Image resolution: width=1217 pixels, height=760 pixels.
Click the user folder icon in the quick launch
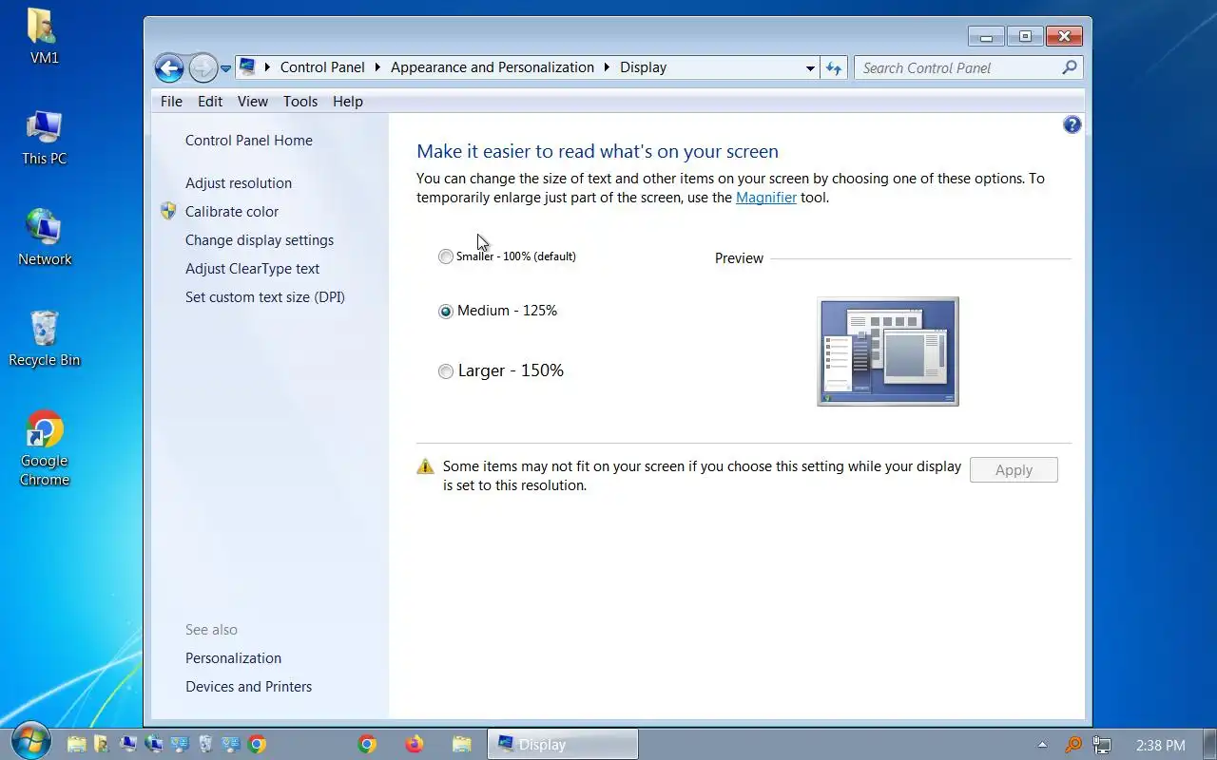coord(102,744)
